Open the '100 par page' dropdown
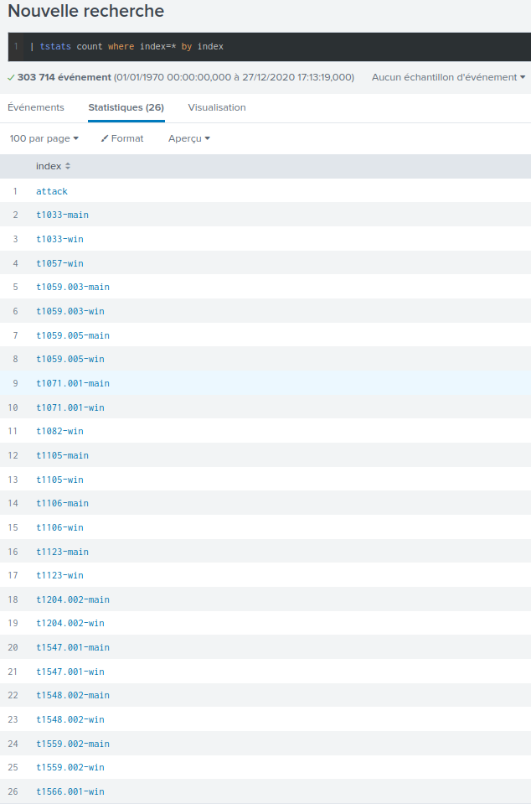 [x=44, y=138]
